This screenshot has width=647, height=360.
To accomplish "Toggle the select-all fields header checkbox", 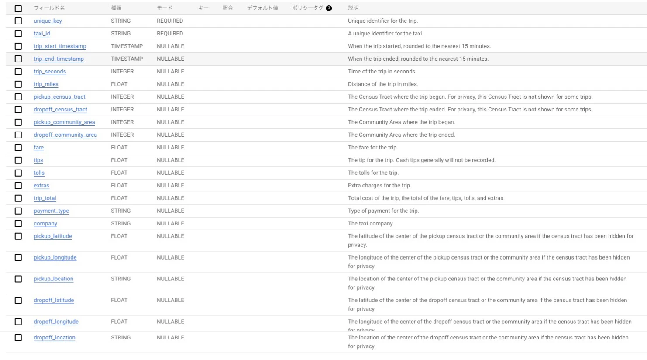I will click(18, 8).
